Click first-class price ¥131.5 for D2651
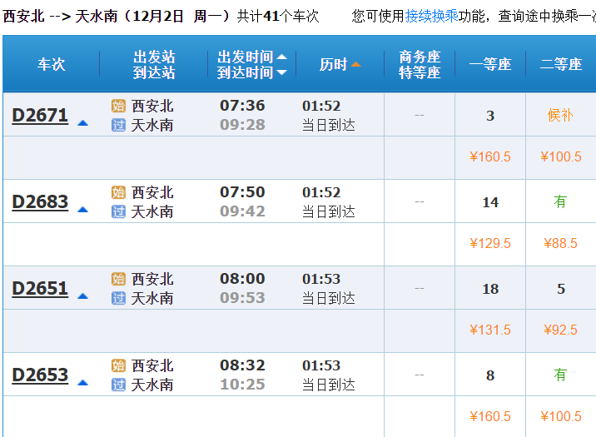596x437 pixels. pyautogui.click(x=490, y=330)
